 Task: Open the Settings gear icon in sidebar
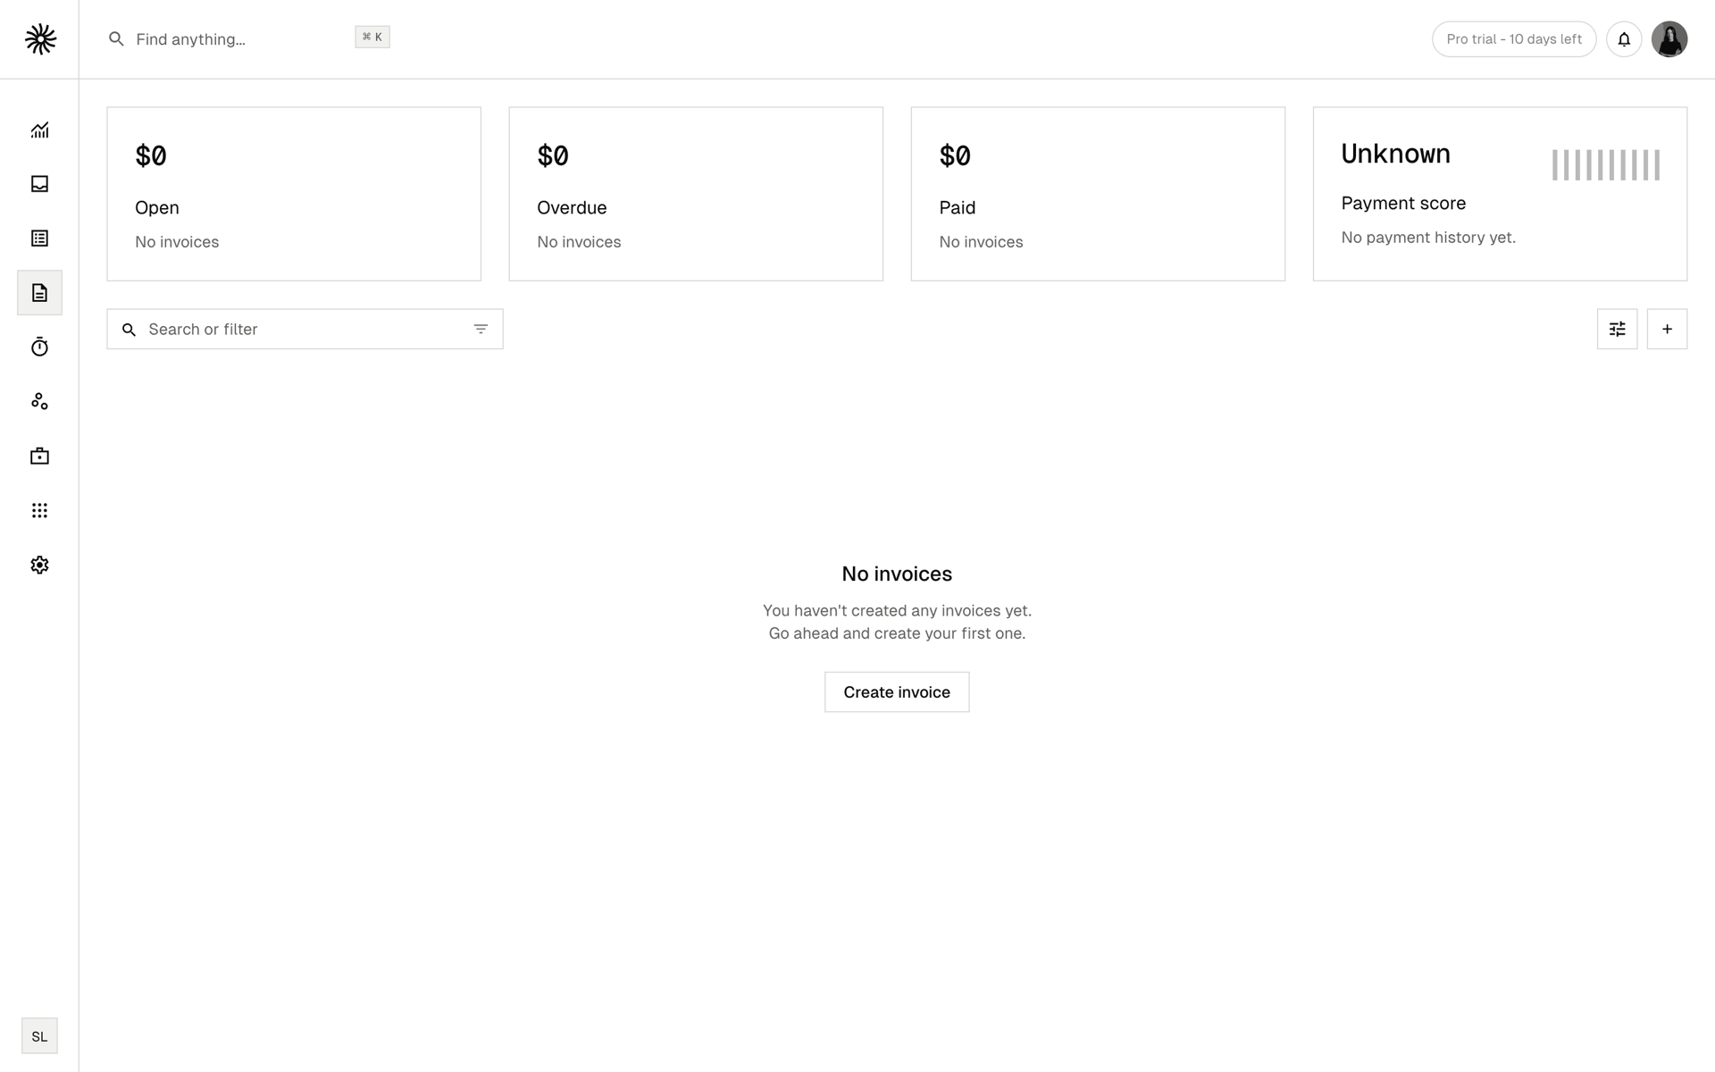coord(39,565)
